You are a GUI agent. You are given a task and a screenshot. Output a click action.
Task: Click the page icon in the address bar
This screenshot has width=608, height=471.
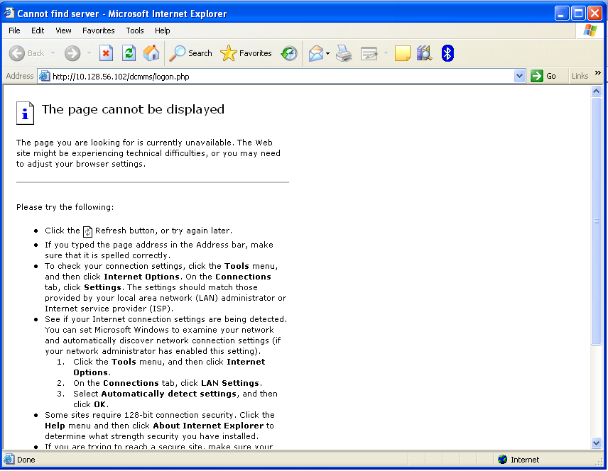pos(45,77)
